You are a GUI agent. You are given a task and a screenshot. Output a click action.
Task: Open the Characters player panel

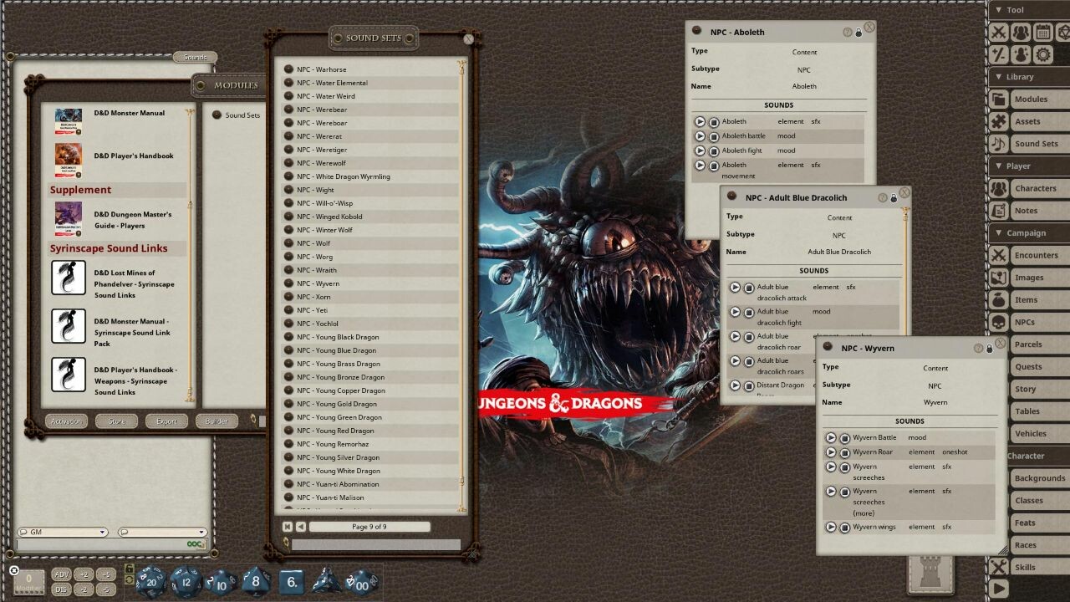[1037, 188]
